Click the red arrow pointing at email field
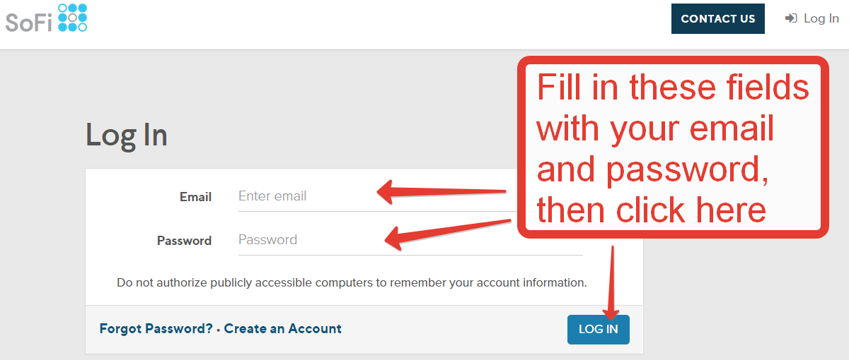This screenshot has height=360, width=849. click(441, 191)
